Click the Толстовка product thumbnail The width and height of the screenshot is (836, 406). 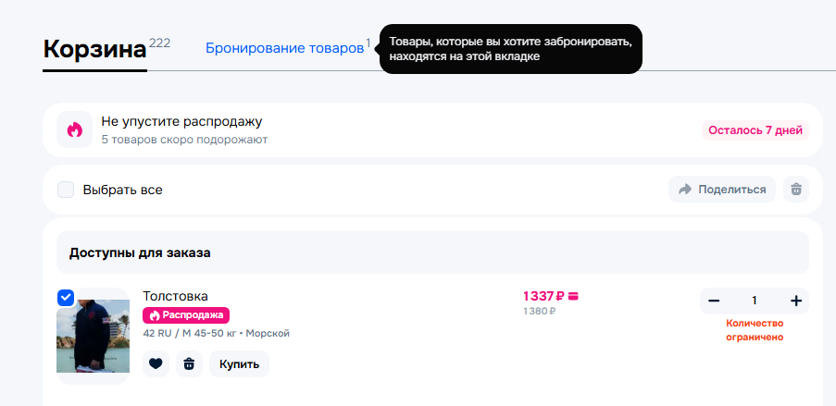(x=93, y=337)
